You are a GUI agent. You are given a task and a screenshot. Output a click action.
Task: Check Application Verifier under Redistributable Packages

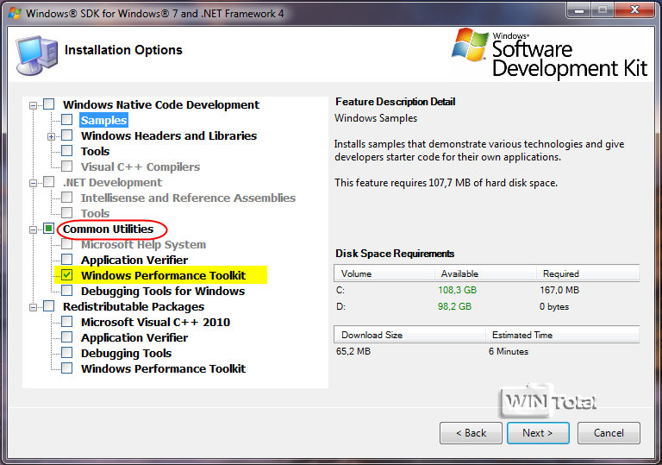coord(67,337)
